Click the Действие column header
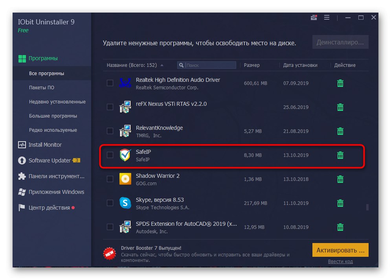This screenshot has height=280, width=391. (345, 65)
